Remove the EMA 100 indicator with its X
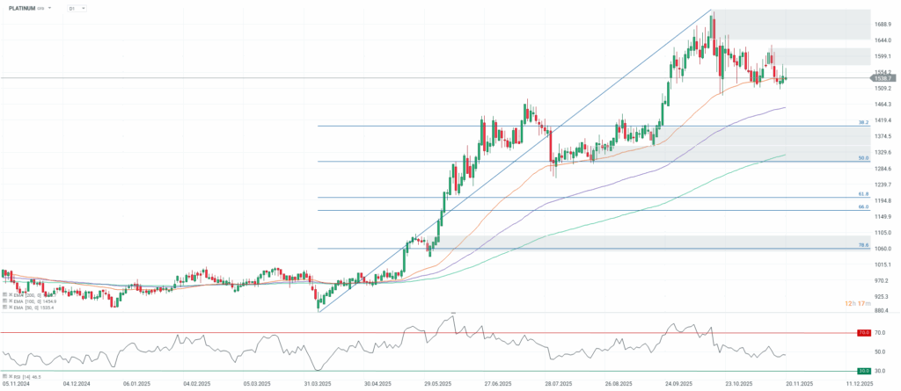This screenshot has width=901, height=391. pos(11,301)
